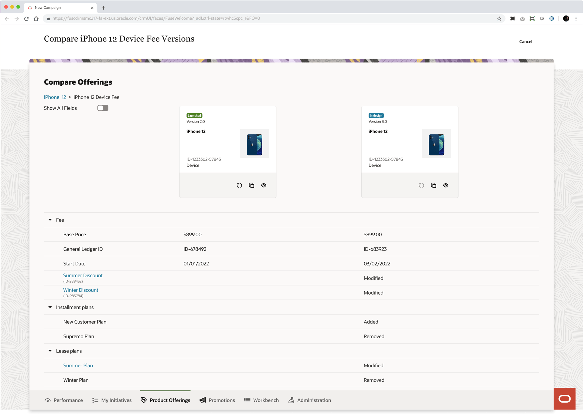Click copy icon on Launched version card
Screen dimensions: 583x415
coord(251,185)
